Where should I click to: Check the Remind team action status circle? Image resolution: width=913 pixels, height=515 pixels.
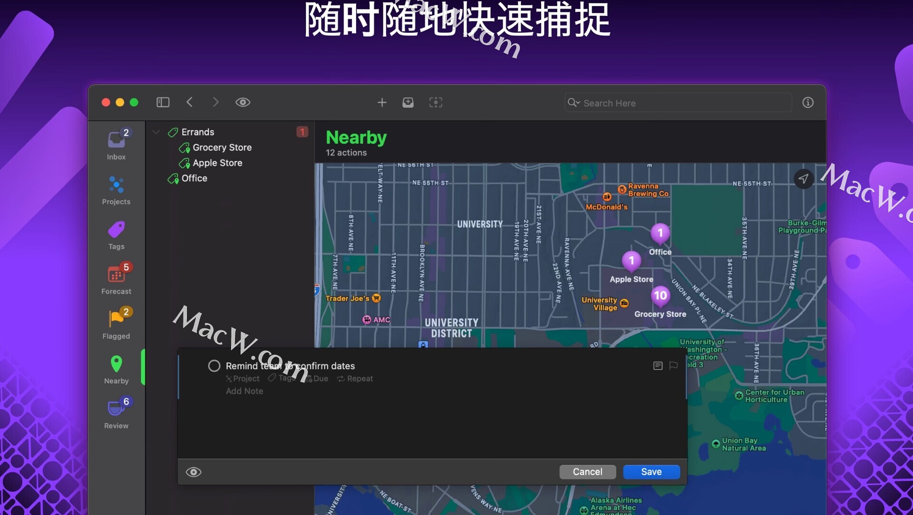pyautogui.click(x=214, y=366)
